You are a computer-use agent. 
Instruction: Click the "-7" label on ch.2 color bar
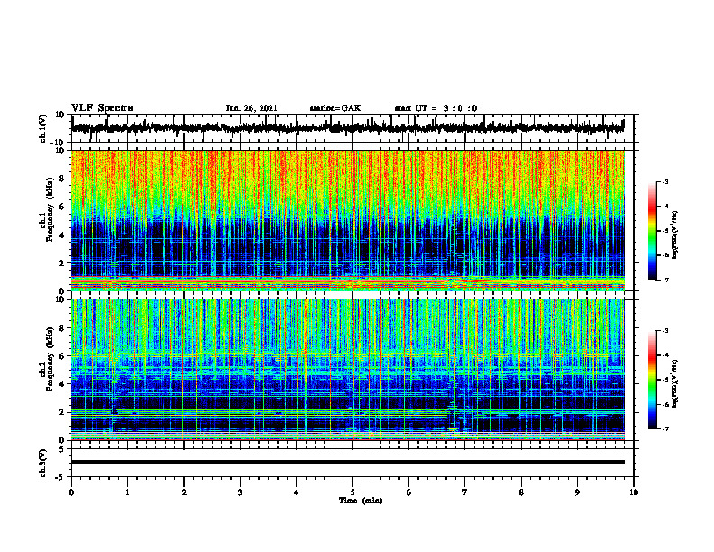tap(664, 429)
